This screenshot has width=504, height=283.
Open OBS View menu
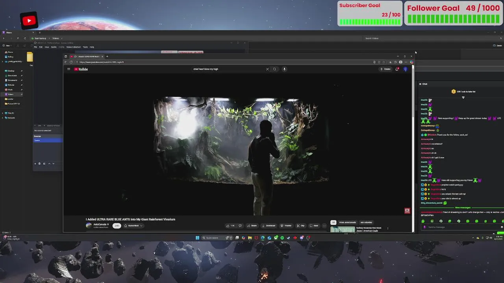[x=47, y=47]
